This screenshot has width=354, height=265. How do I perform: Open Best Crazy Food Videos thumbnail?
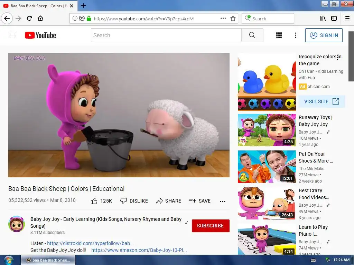click(x=267, y=203)
